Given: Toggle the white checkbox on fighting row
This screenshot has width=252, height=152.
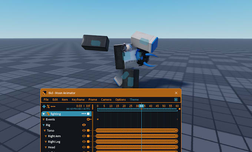Looking at the screenshot, I should (x=88, y=114).
